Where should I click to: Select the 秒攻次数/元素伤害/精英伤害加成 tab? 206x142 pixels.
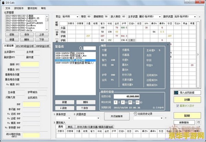(95, 127)
